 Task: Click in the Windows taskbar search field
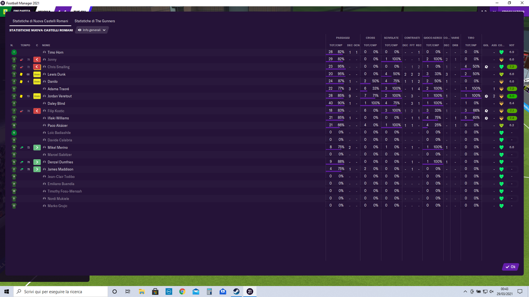click(x=60, y=292)
